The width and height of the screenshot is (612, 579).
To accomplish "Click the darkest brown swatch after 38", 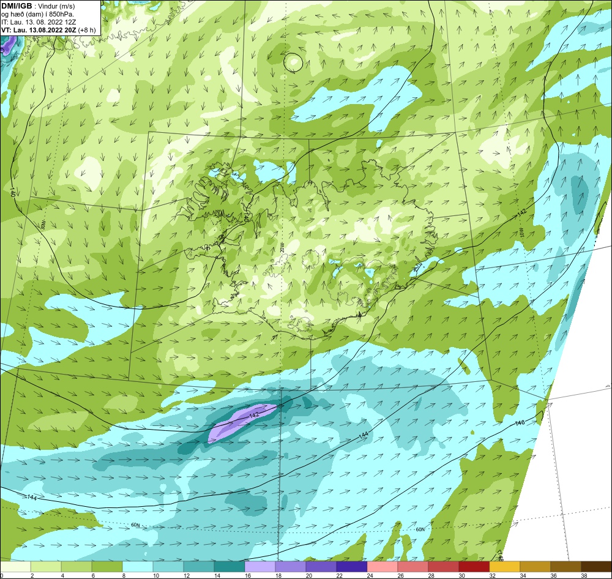I will point(596,567).
